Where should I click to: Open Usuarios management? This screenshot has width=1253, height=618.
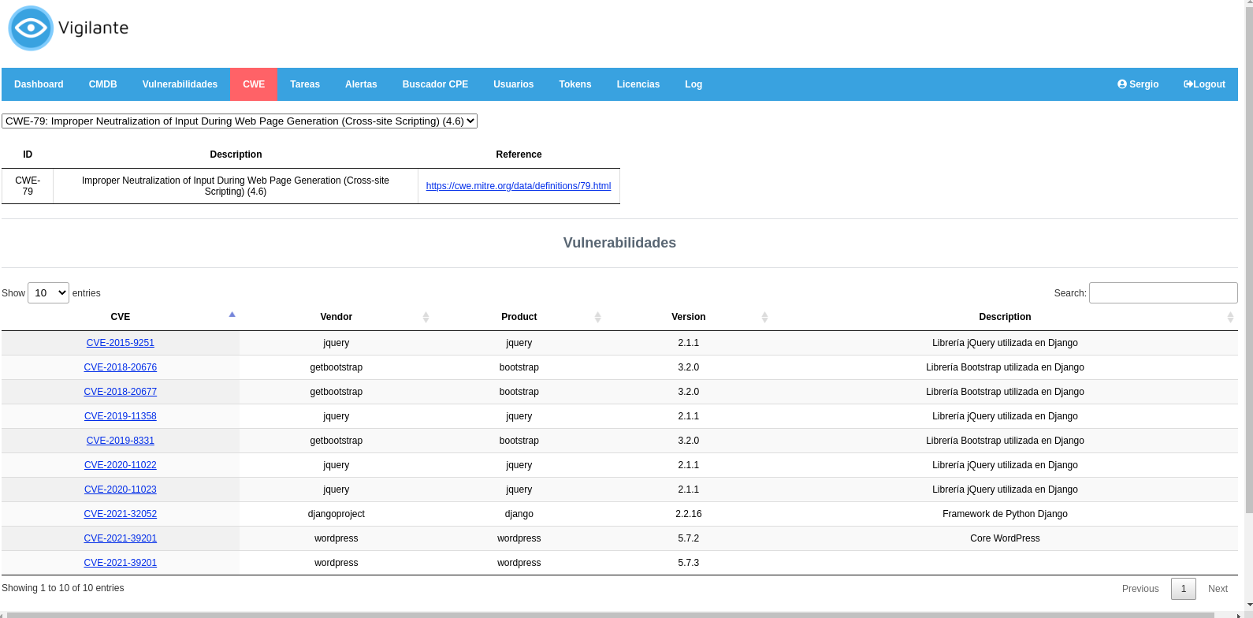[514, 84]
